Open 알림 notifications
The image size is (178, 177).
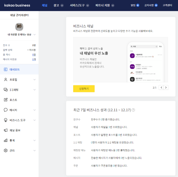pos(133,5)
